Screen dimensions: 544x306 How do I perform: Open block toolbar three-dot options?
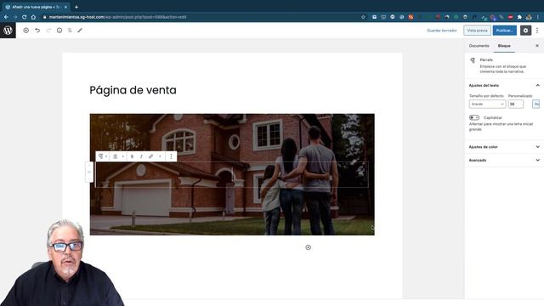pyautogui.click(x=171, y=156)
